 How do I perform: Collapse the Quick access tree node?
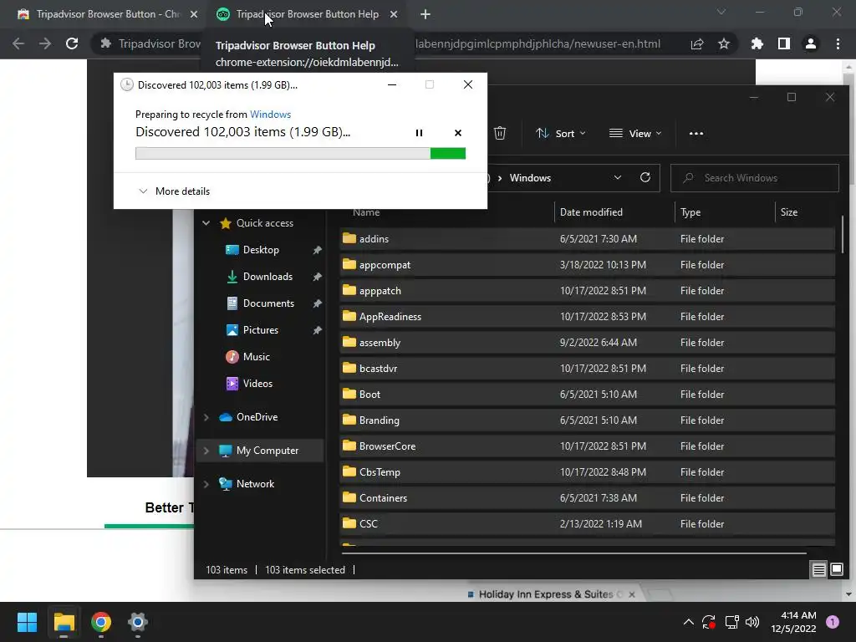point(206,222)
